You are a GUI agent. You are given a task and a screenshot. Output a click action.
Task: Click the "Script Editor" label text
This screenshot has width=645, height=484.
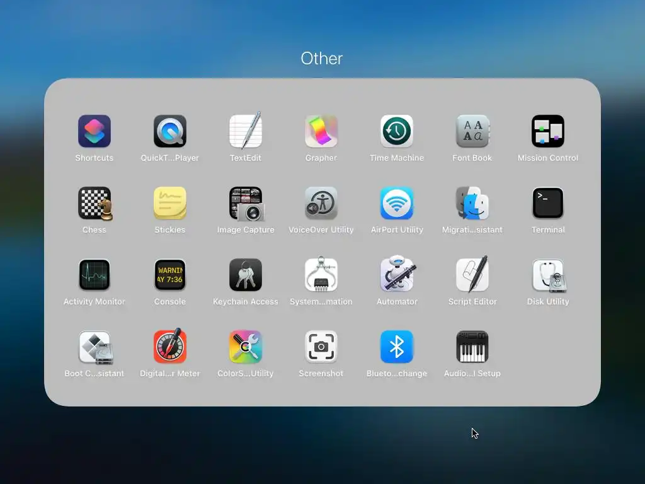pos(472,302)
